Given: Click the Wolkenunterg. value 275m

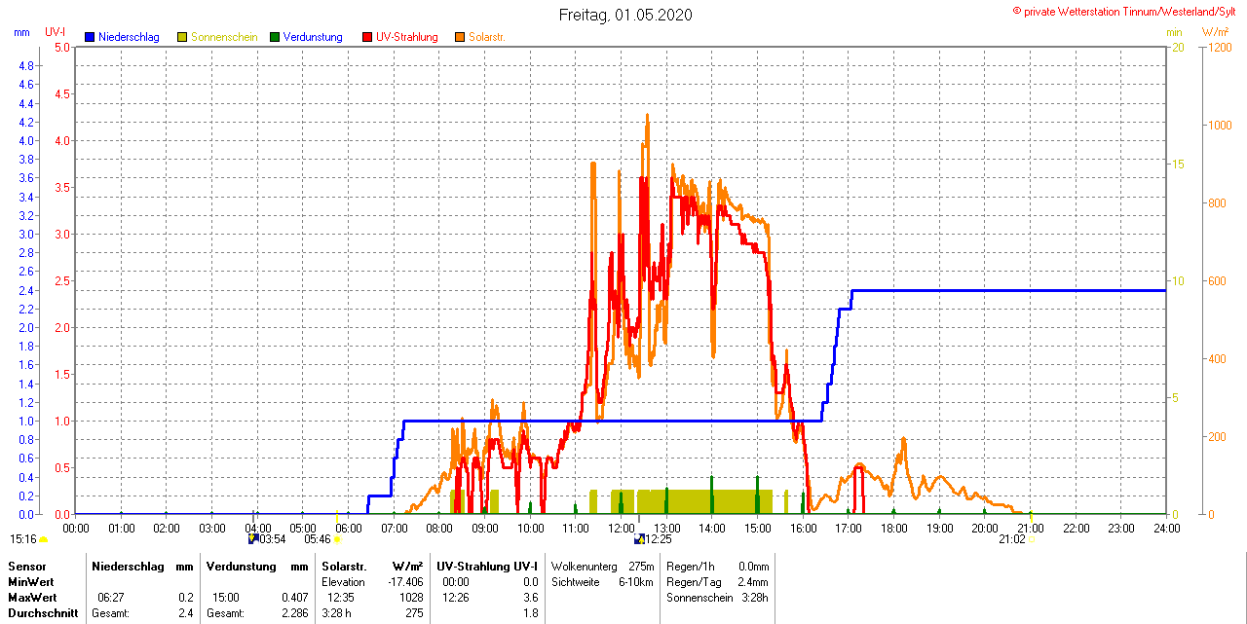Looking at the screenshot, I should tap(641, 566).
